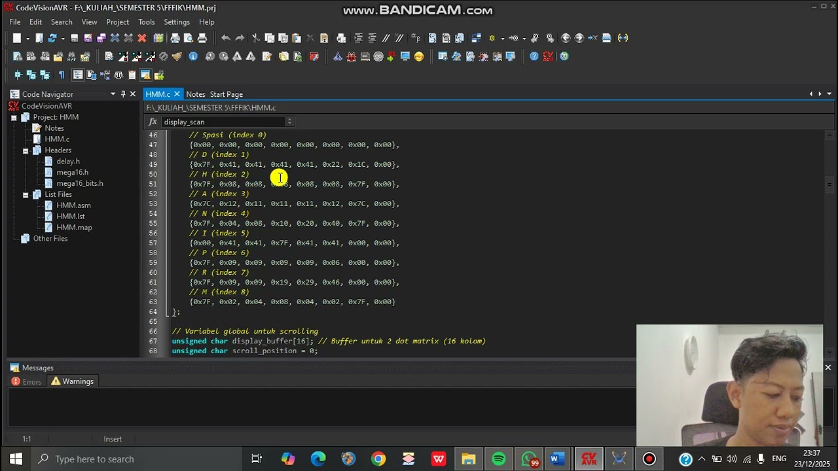Redo the last undone edit
The image size is (838, 471).
[x=240, y=38]
